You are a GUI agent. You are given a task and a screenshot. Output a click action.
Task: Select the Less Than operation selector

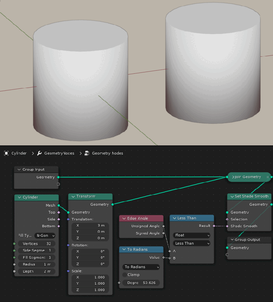(191, 243)
